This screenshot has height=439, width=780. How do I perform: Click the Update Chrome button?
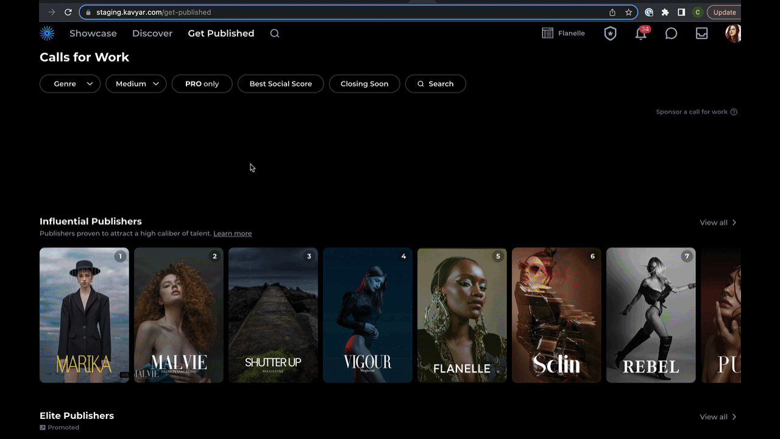pos(724,12)
